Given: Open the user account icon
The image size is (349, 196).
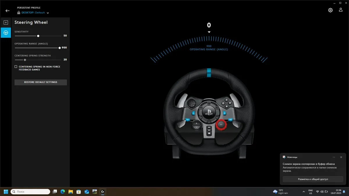Looking at the screenshot, I should (341, 10).
